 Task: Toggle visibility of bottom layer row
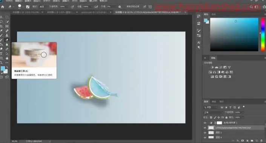[x=205, y=137]
